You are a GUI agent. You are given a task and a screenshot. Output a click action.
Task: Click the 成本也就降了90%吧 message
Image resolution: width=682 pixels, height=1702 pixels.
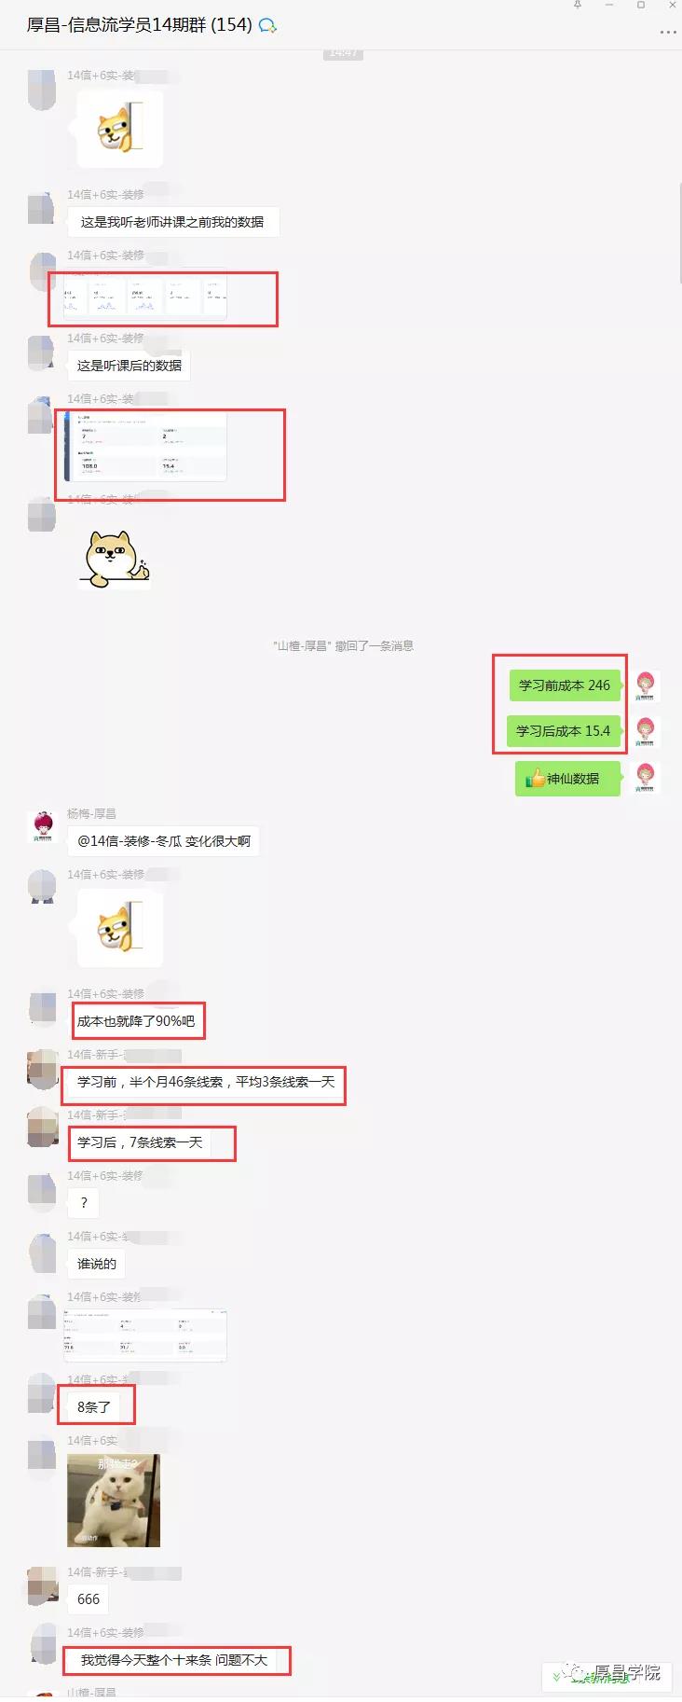coord(136,1021)
